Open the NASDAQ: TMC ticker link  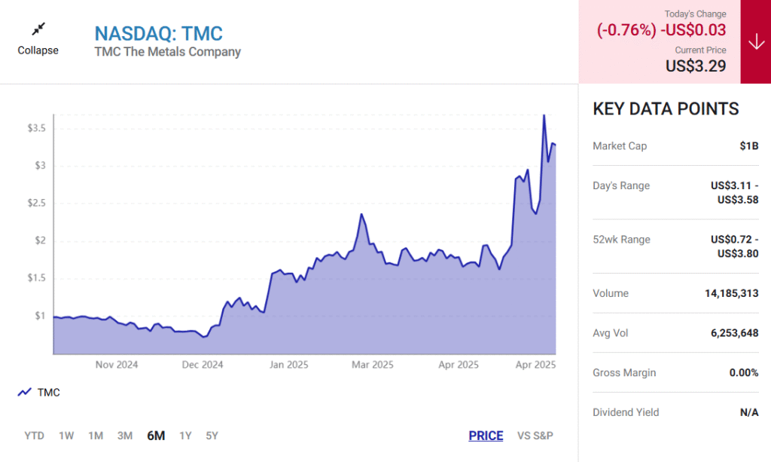(158, 34)
